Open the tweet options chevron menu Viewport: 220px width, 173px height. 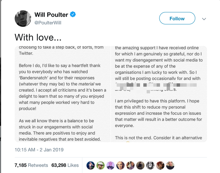(204, 19)
